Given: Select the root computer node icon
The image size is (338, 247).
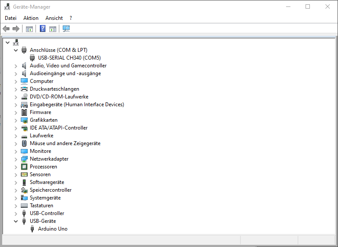Looking at the screenshot, I should coord(16,42).
